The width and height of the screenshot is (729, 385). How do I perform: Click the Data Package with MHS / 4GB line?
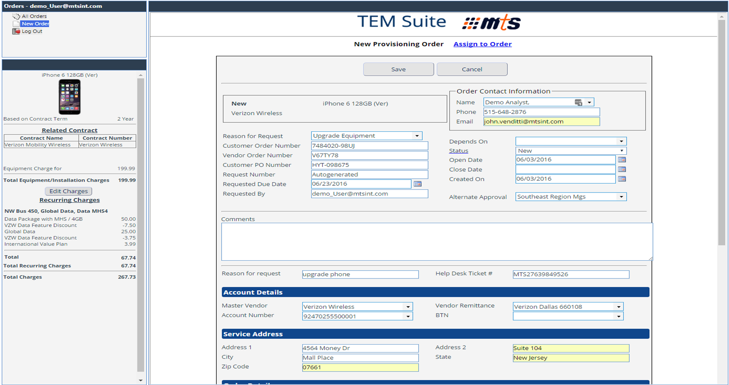(70, 219)
